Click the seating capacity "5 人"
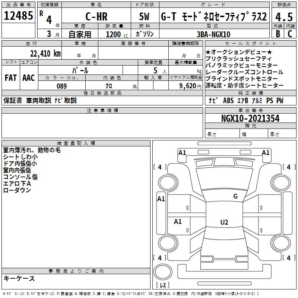The width and height of the screenshot is (298, 298). pos(160,71)
